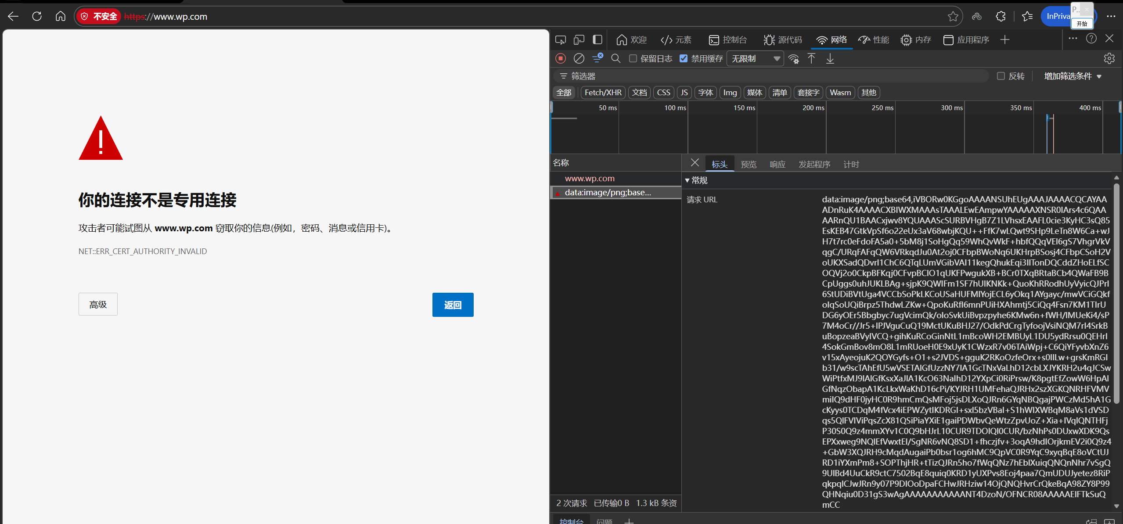Click the inspect element picker icon
The image size is (1123, 524).
[561, 40]
